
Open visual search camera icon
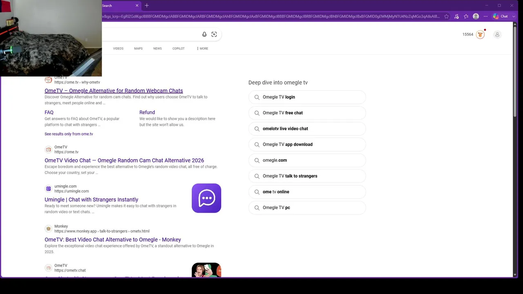pos(214,34)
